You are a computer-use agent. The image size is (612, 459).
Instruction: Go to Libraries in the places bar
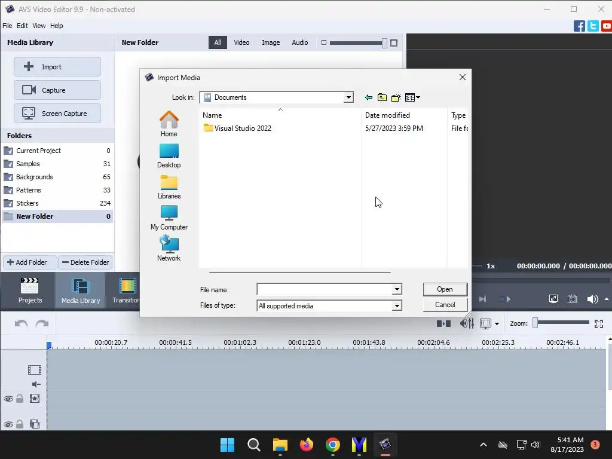pyautogui.click(x=169, y=187)
